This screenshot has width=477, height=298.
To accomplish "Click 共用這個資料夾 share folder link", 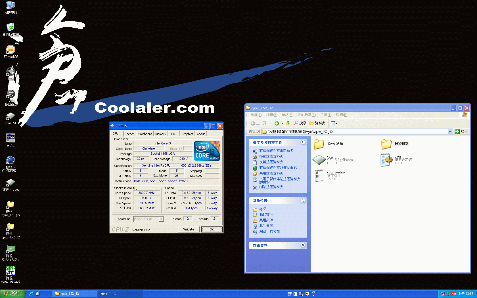I will click(x=271, y=173).
